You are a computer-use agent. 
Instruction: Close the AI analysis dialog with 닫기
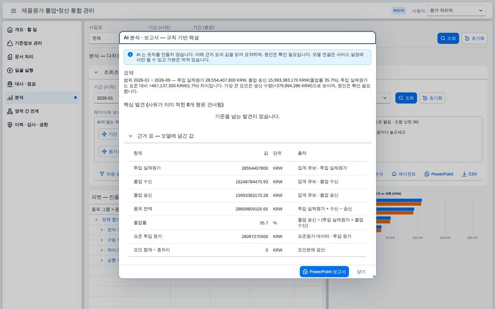point(361,272)
